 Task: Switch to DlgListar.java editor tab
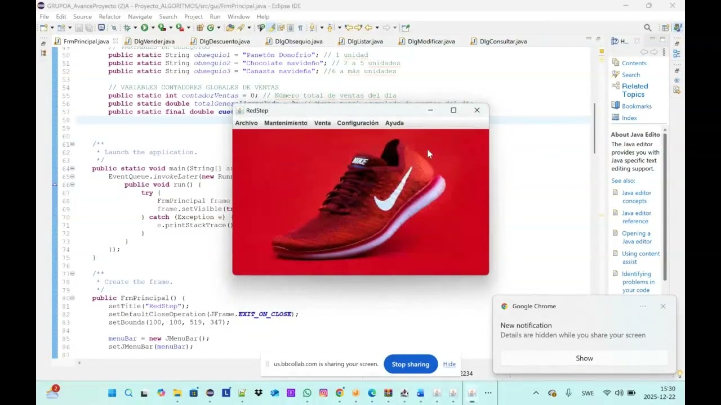click(360, 42)
